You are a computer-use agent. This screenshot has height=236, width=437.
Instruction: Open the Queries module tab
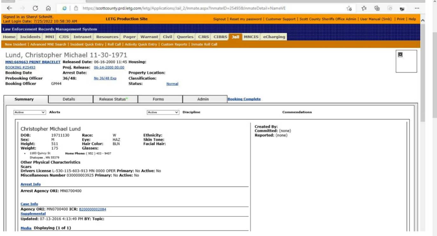[x=185, y=37]
